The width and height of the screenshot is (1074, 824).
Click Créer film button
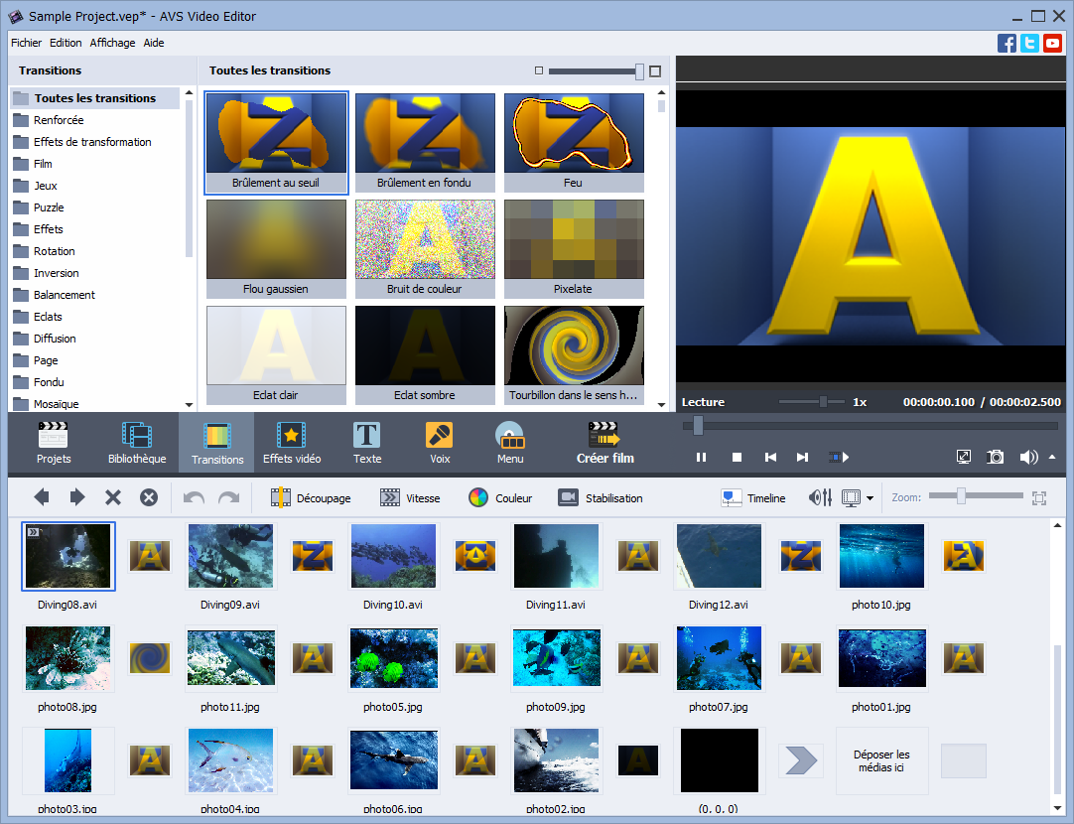coord(604,443)
